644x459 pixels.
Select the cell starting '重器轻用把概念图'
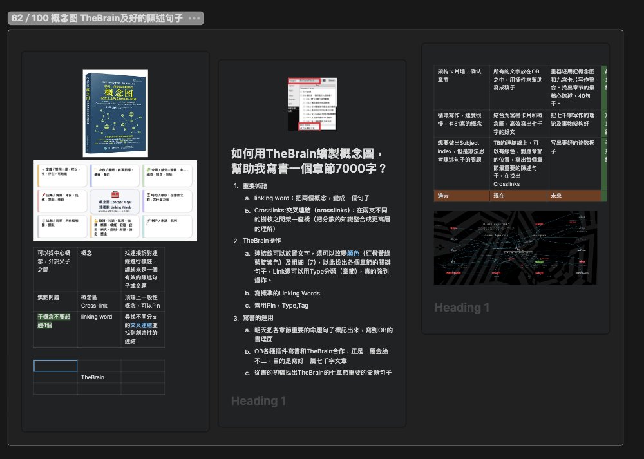[x=574, y=88]
